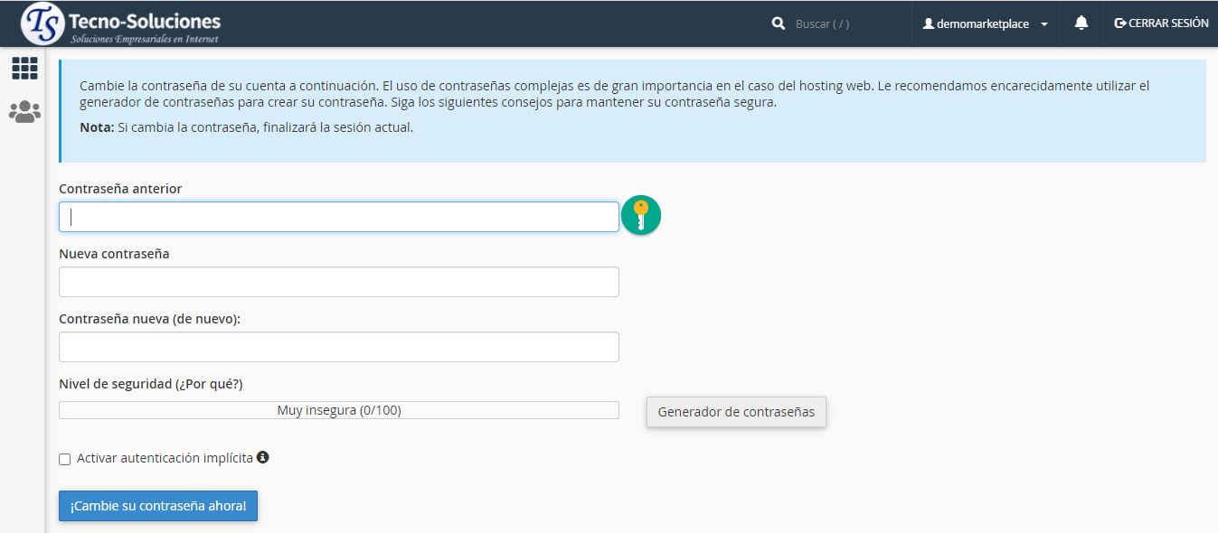Expand the caret next to demomarketplace
1218x533 pixels.
(1044, 25)
